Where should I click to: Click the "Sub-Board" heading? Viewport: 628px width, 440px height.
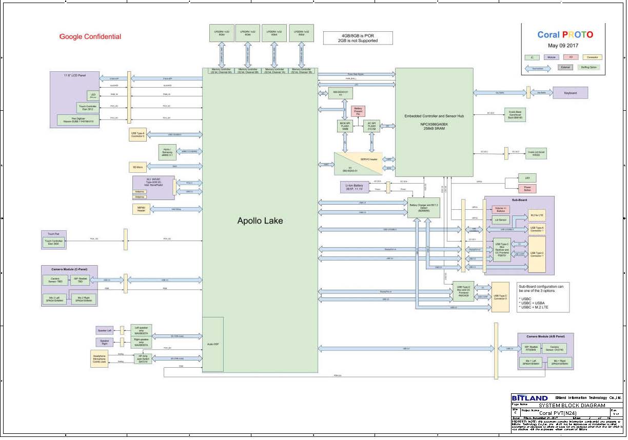(x=519, y=200)
